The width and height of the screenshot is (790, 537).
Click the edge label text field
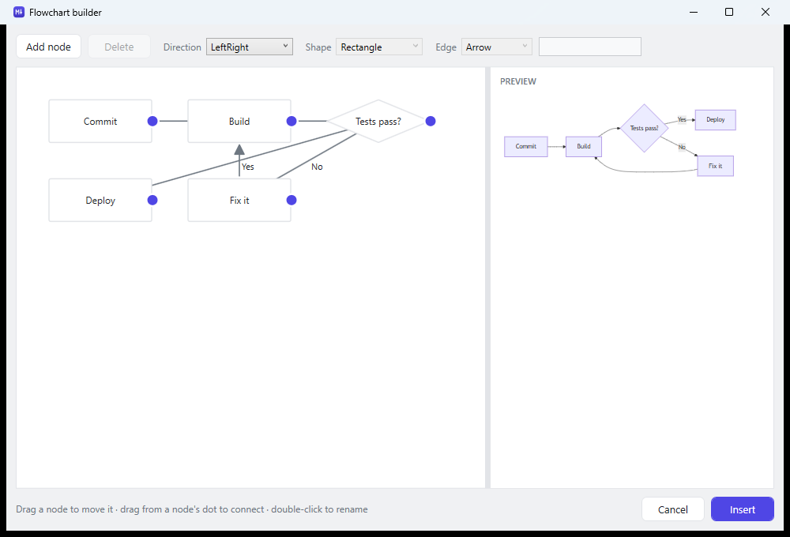[x=590, y=47]
